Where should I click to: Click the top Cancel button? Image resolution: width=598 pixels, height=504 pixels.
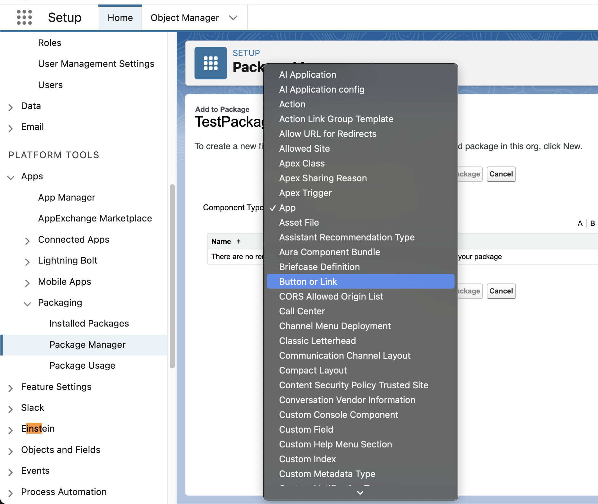[x=501, y=174]
